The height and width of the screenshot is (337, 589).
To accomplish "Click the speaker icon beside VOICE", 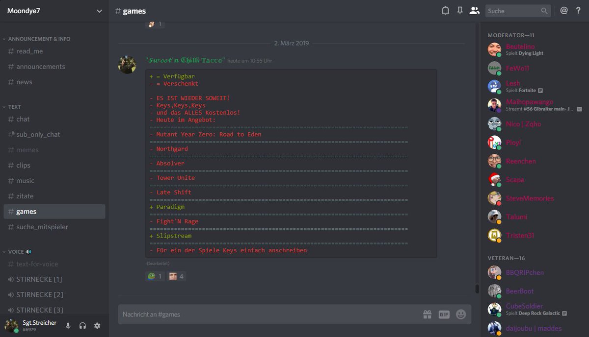I will (x=28, y=252).
